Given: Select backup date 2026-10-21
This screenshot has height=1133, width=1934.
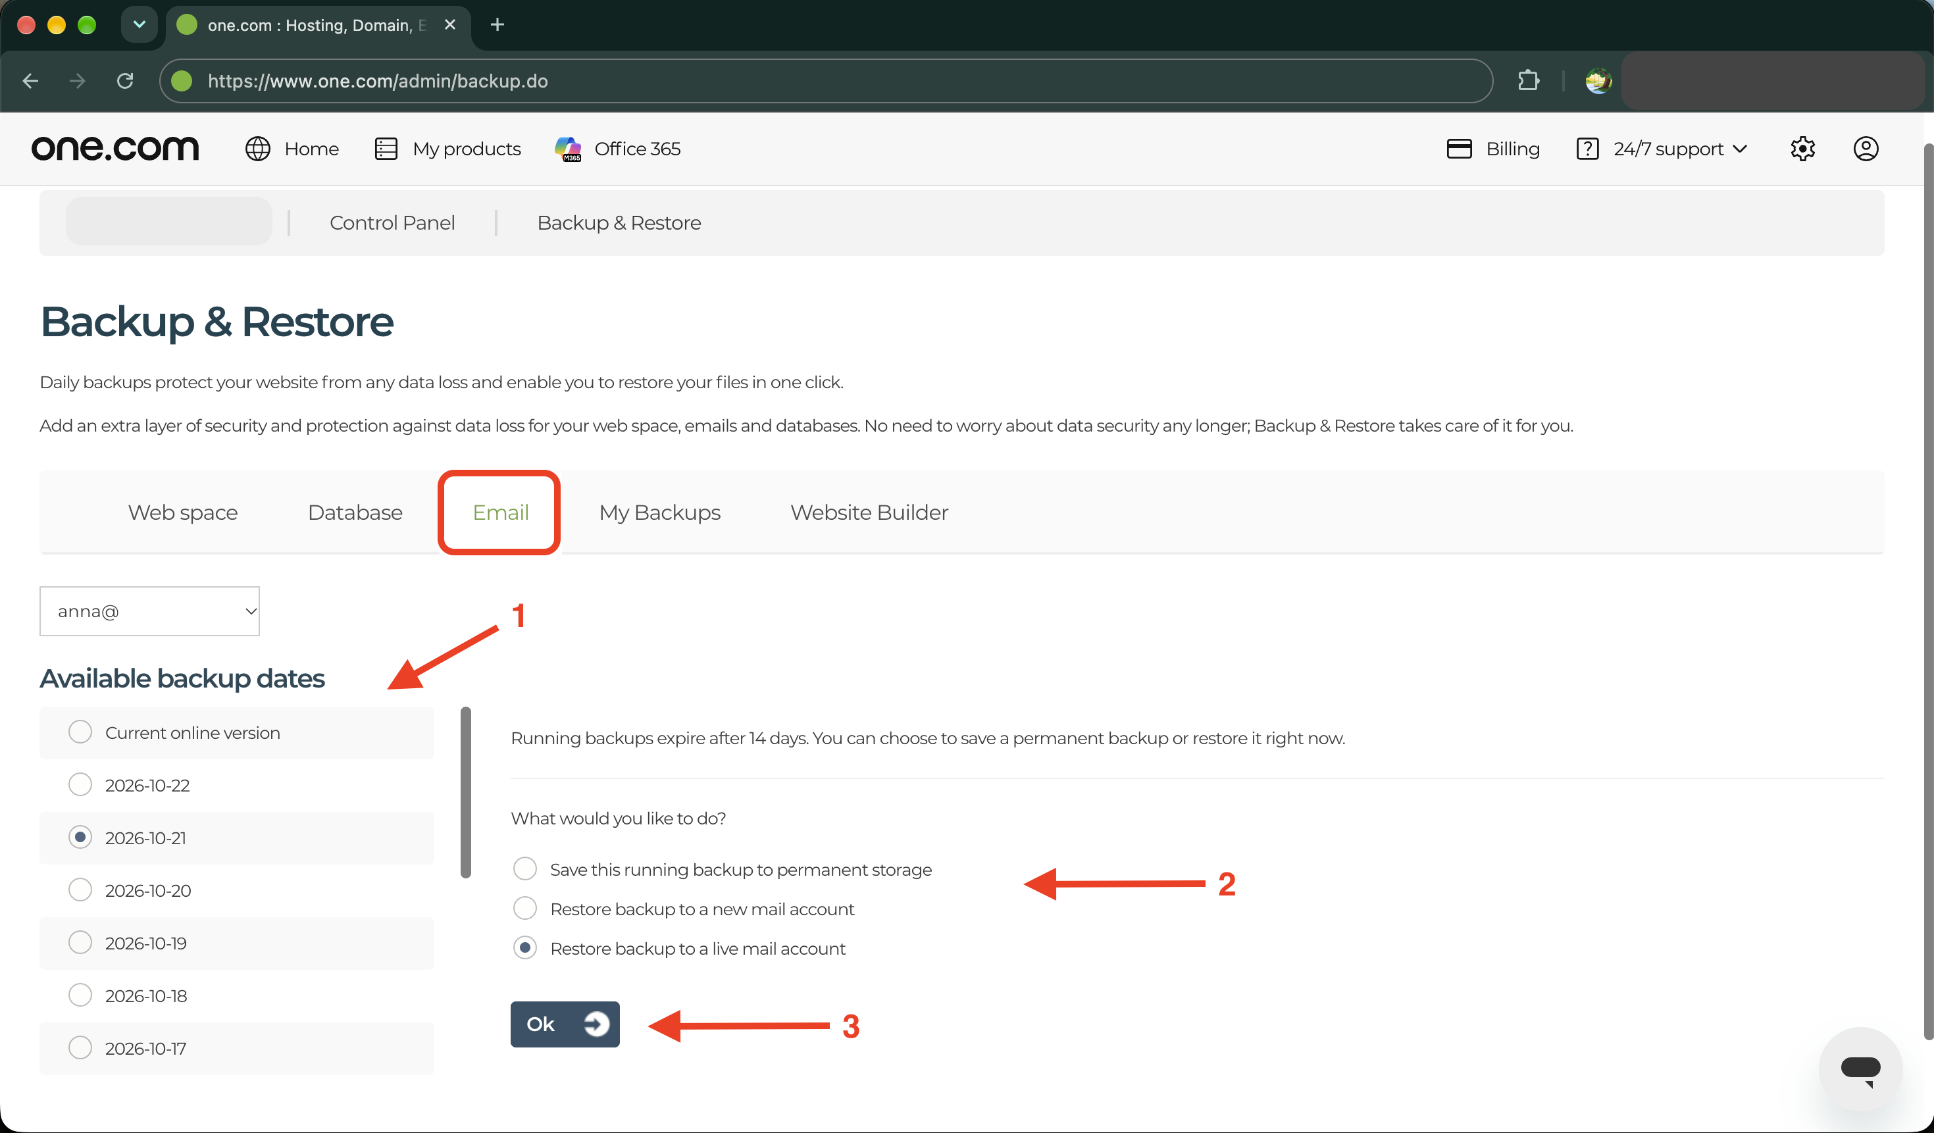Looking at the screenshot, I should (80, 837).
